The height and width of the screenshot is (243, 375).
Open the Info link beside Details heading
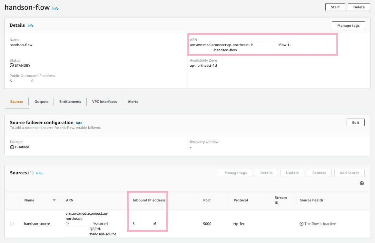point(30,25)
